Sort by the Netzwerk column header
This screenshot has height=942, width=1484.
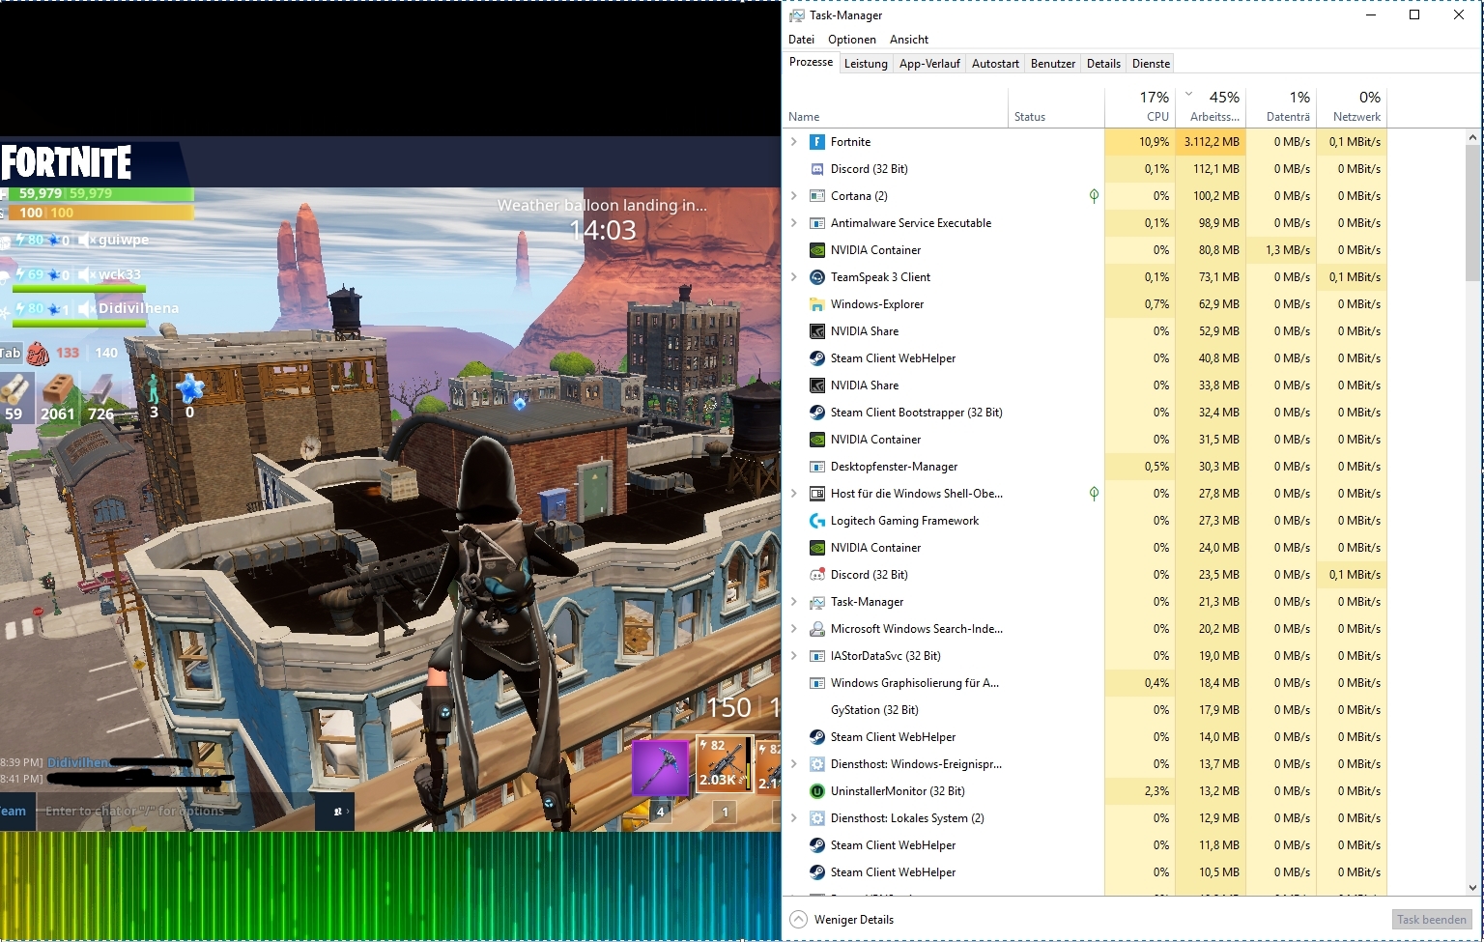1352,106
